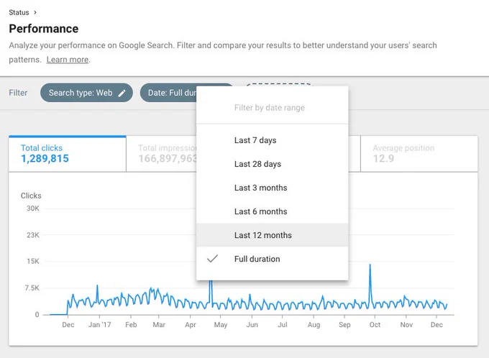Click the Aug x-axis label
Image resolution: width=489 pixels, height=358 pixels.
point(314,325)
